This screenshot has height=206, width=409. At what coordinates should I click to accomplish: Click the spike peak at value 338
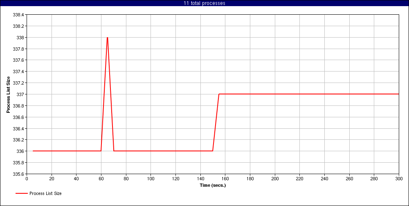(107, 38)
